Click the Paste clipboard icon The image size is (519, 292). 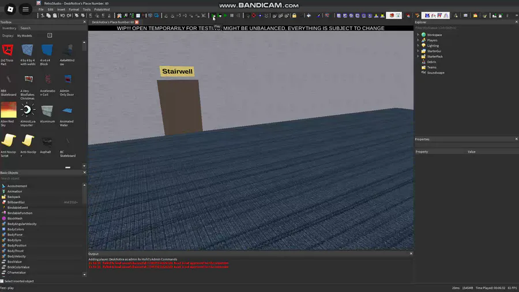[55, 16]
